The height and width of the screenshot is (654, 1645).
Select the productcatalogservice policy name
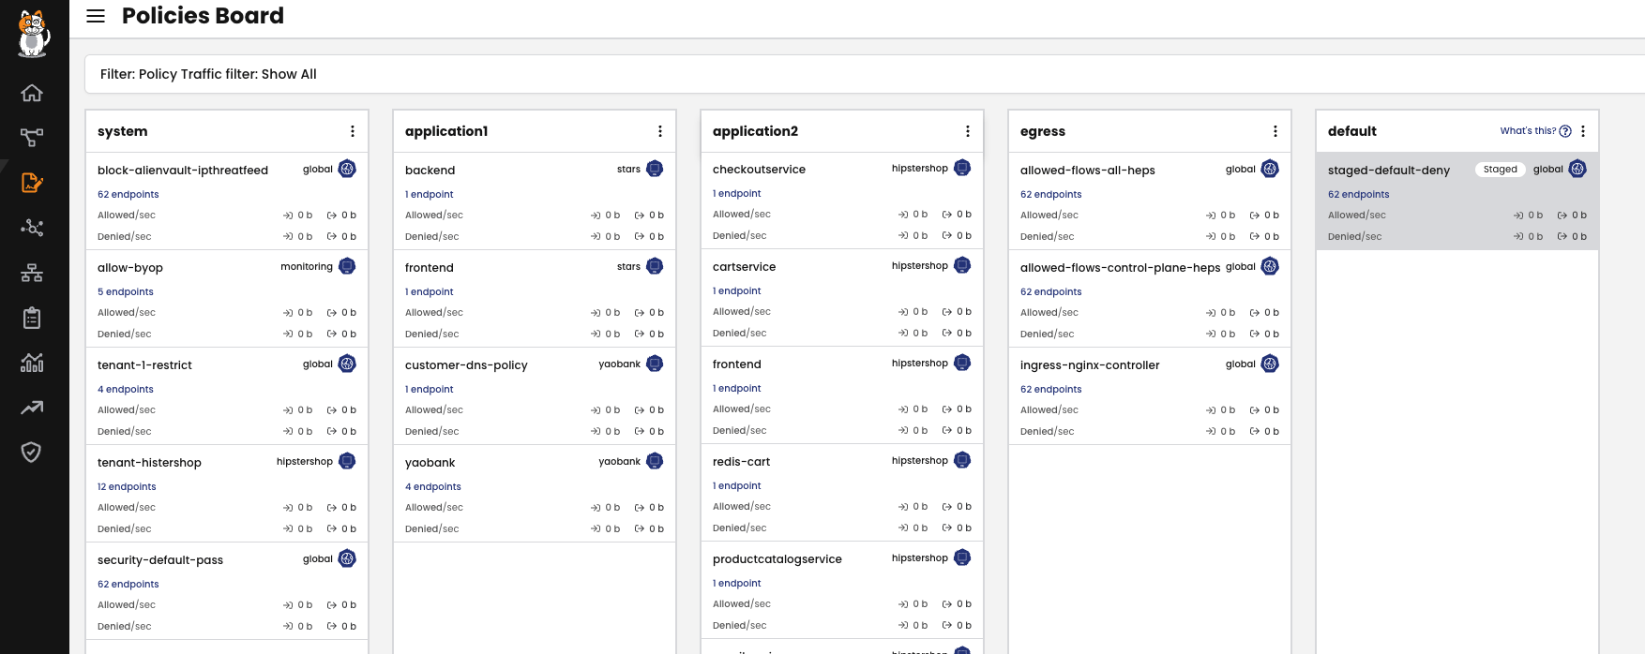click(x=777, y=559)
